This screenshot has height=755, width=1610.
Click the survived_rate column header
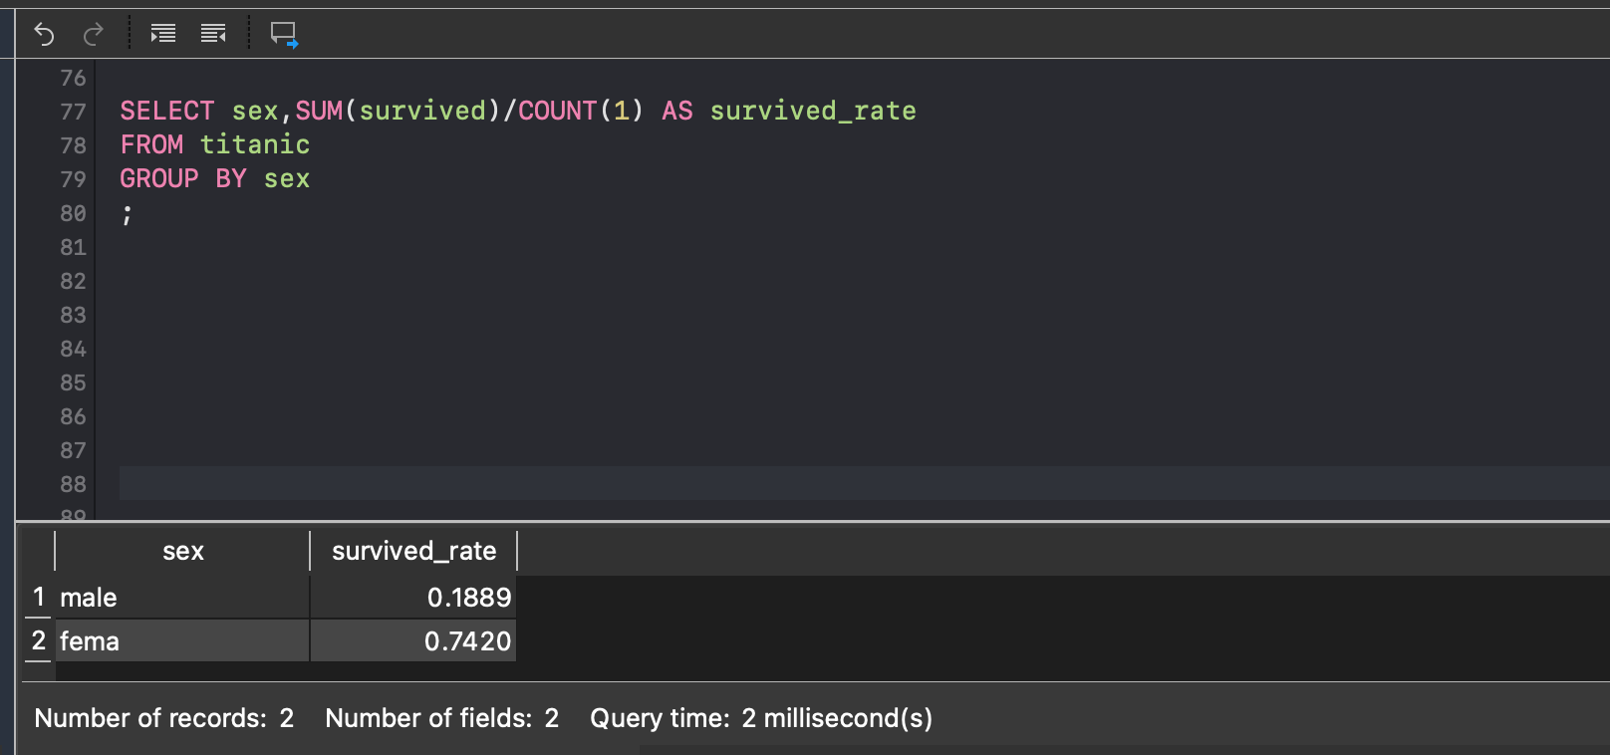click(x=413, y=551)
